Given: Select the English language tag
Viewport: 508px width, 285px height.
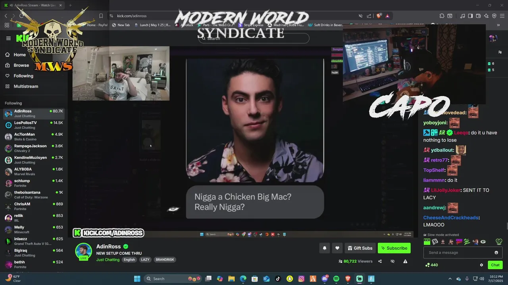Looking at the screenshot, I should click(x=129, y=260).
